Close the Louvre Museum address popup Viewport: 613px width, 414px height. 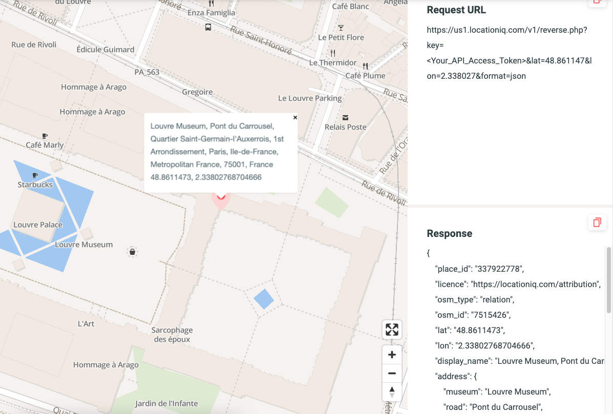[x=295, y=117]
